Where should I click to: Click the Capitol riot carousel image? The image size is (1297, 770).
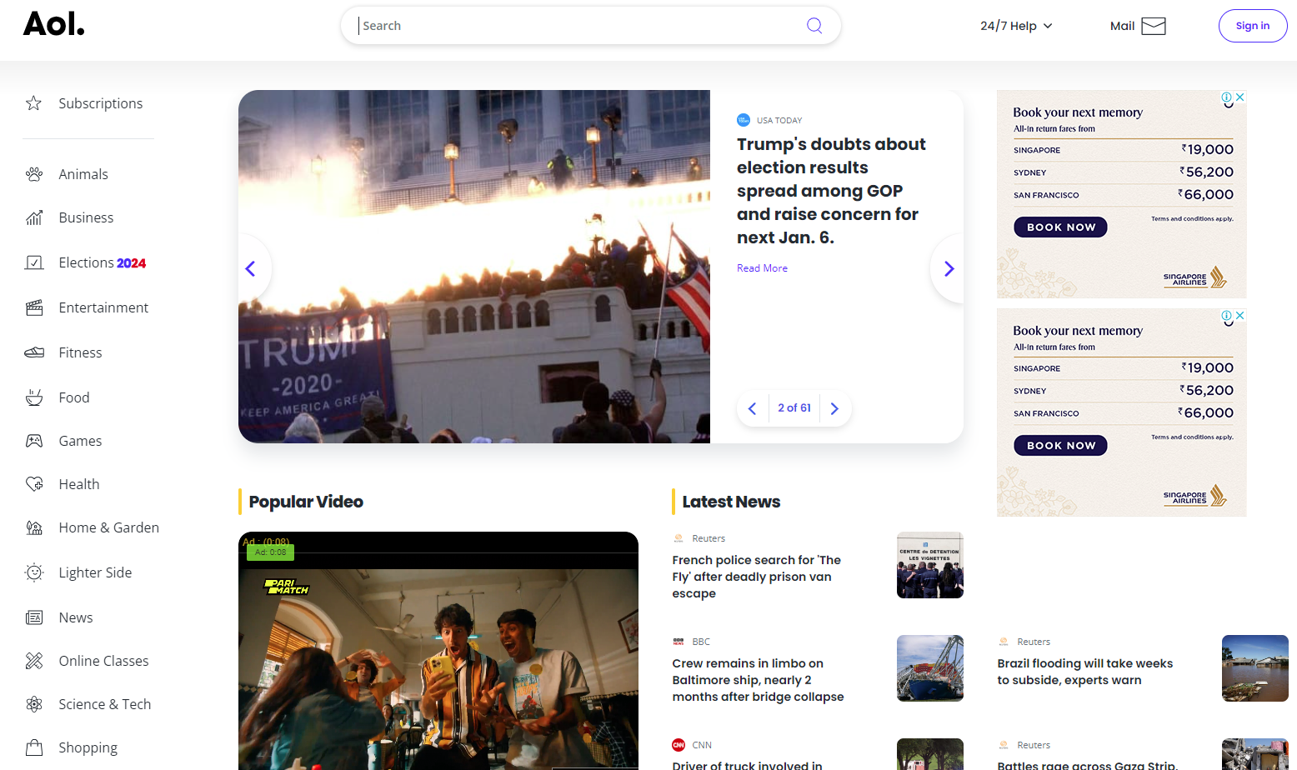pos(474,267)
